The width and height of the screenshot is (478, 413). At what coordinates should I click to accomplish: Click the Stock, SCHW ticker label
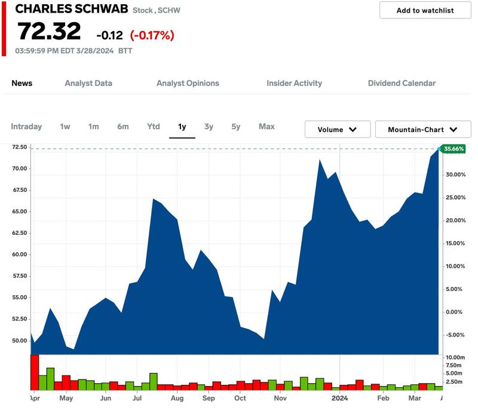[157, 10]
